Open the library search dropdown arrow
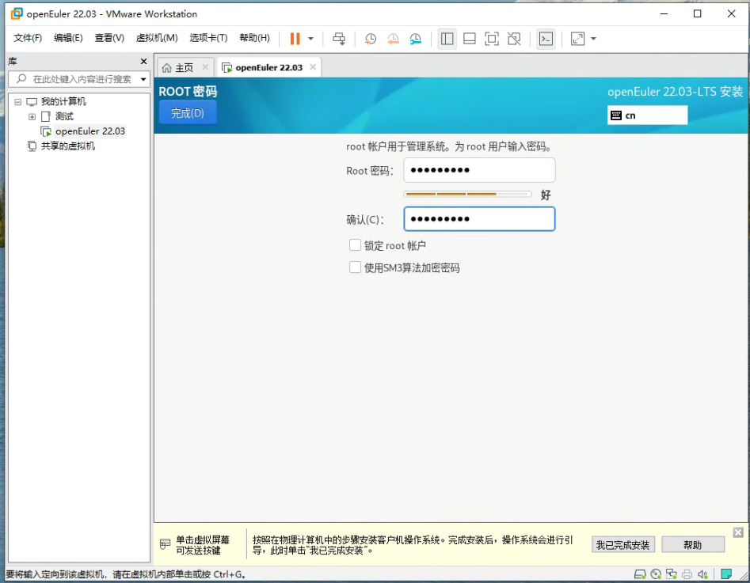This screenshot has width=750, height=583. (143, 79)
